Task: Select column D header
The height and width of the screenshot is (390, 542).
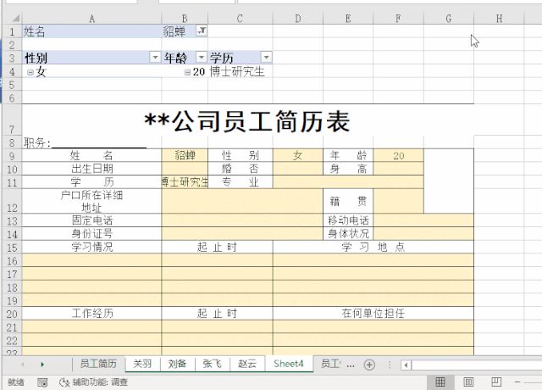Action: [x=297, y=19]
